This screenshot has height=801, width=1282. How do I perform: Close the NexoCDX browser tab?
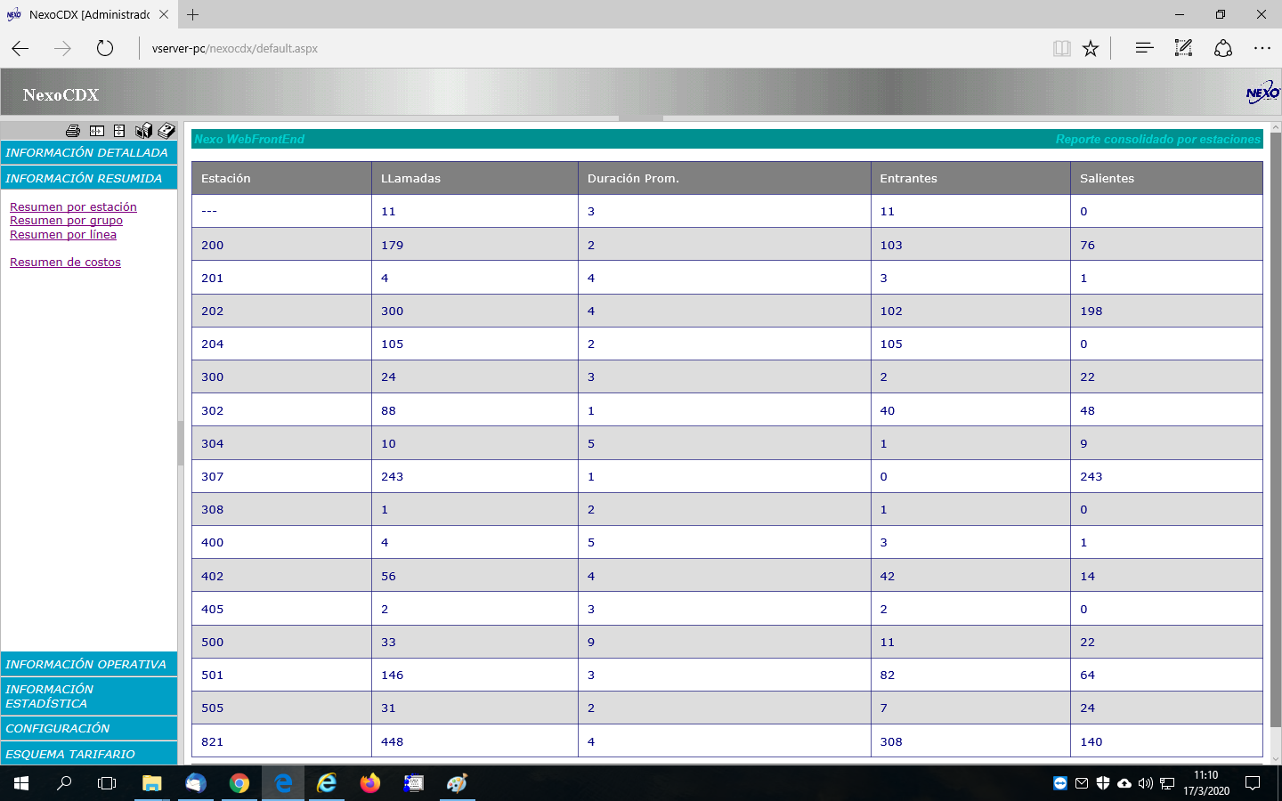tap(164, 14)
